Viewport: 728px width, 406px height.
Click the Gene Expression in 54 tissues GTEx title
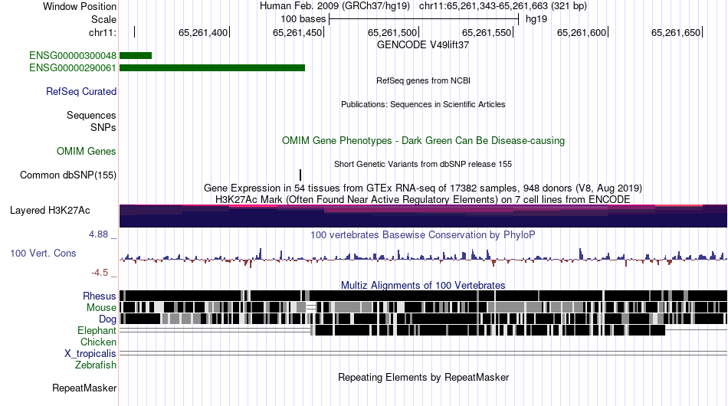click(423, 188)
